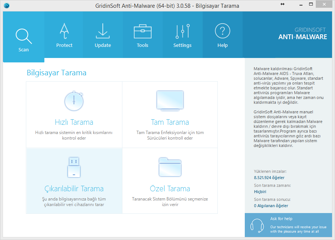
Task: Click the Bilgisayar Tarama heading
Action: point(57,72)
